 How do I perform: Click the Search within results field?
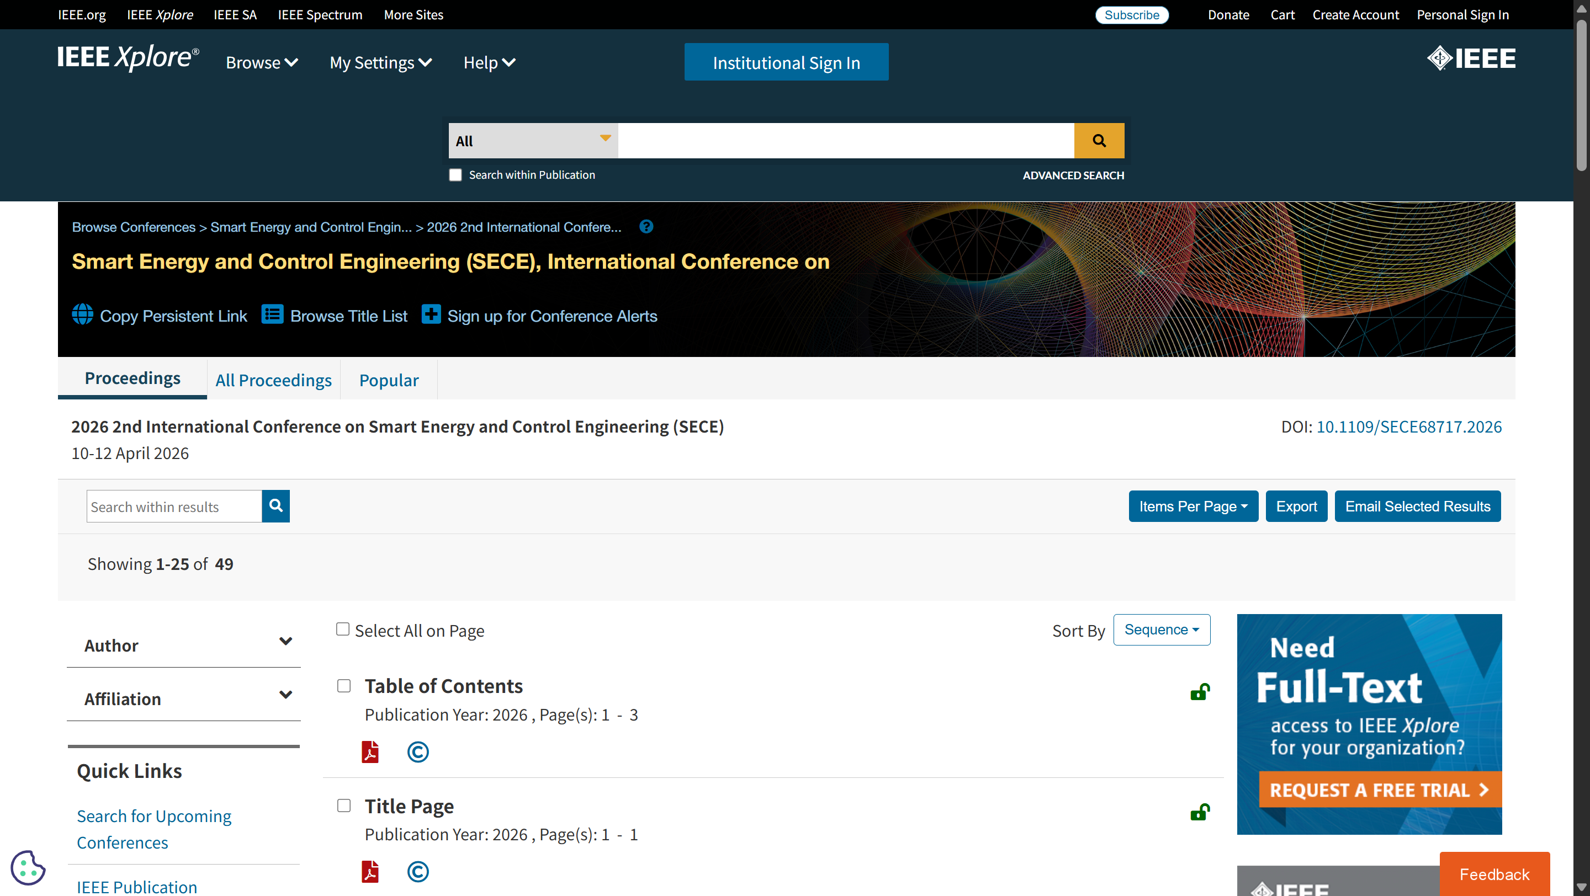[x=174, y=506]
